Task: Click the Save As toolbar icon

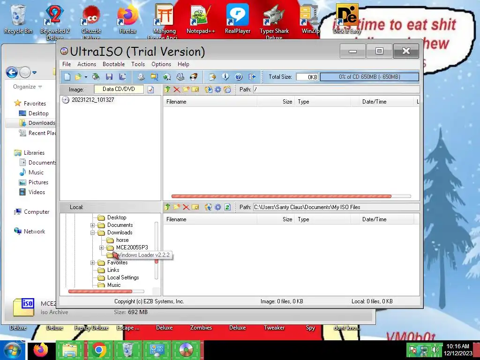Action: [123, 77]
